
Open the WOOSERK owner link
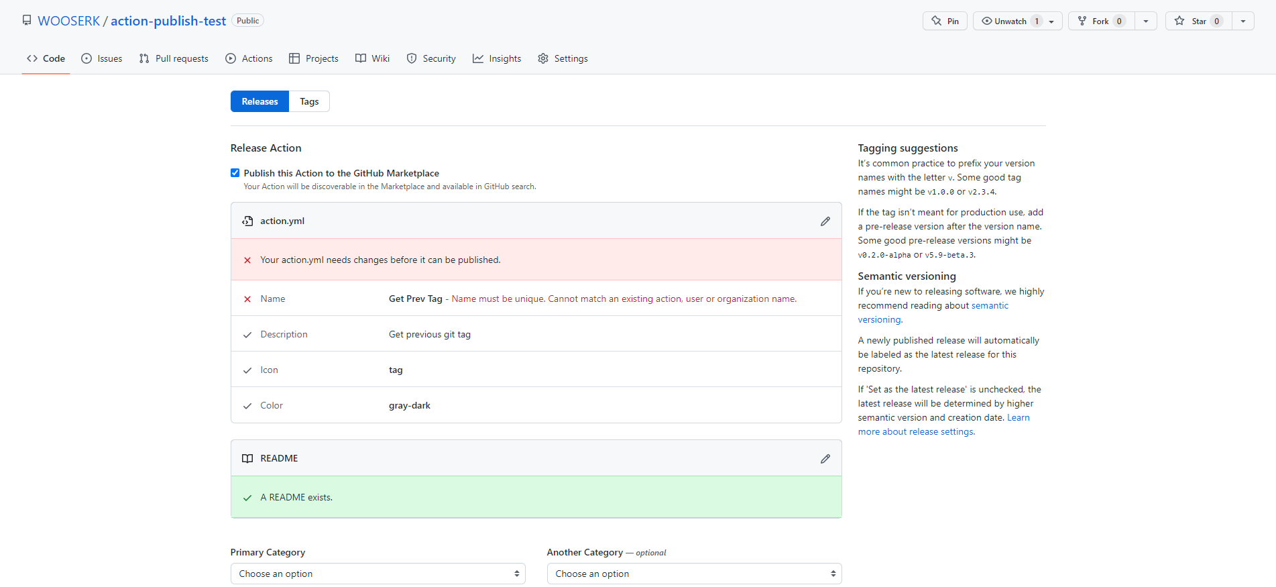(x=68, y=21)
